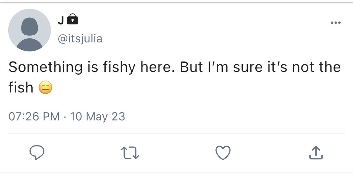Click the dot separator between time and date
This screenshot has height=177, width=353.
coord(64,117)
